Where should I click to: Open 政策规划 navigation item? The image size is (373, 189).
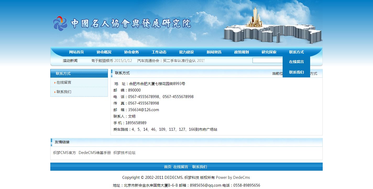(242, 52)
